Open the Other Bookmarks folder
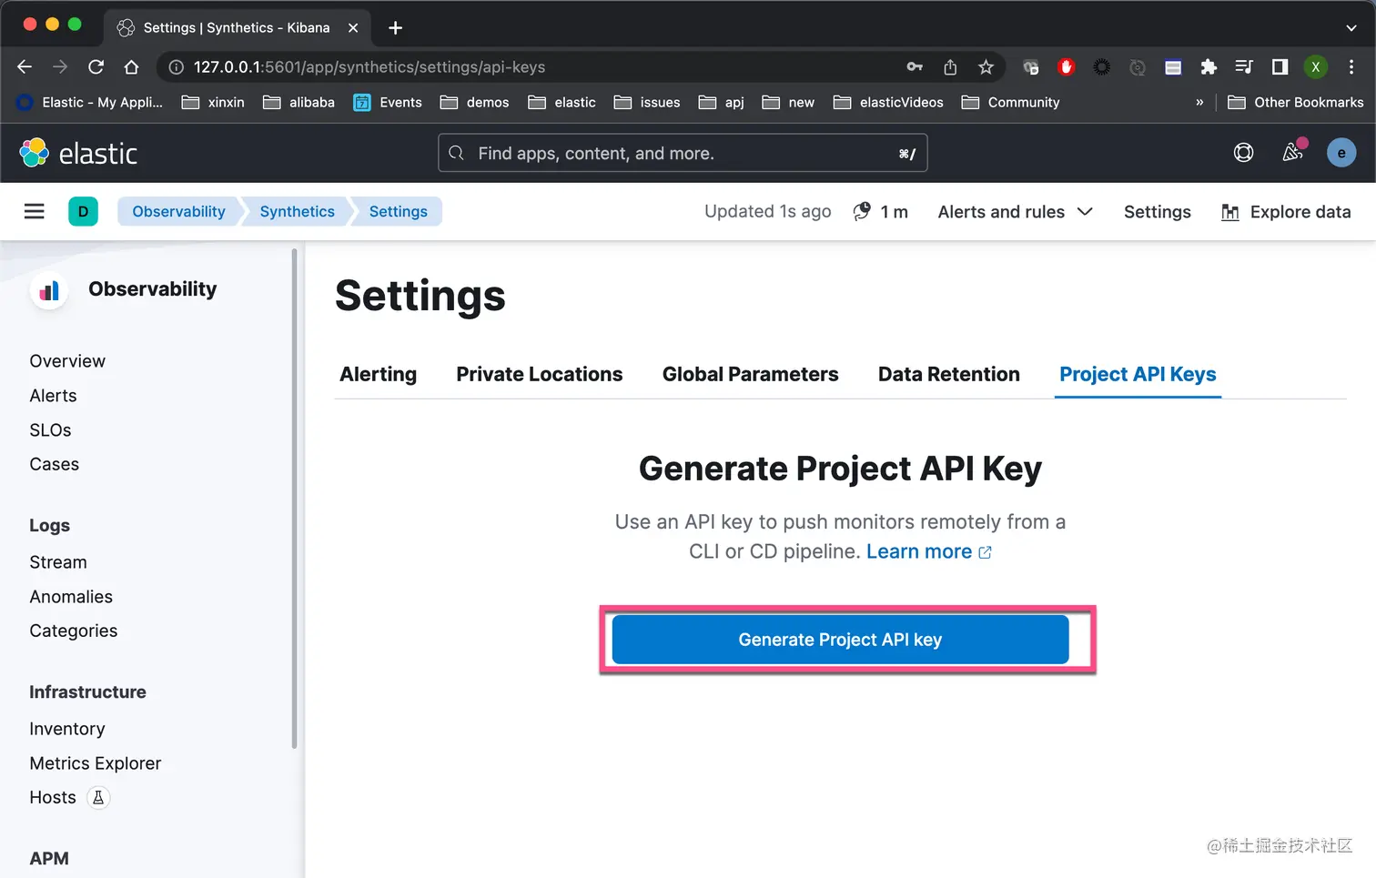The height and width of the screenshot is (878, 1376). tap(1295, 102)
